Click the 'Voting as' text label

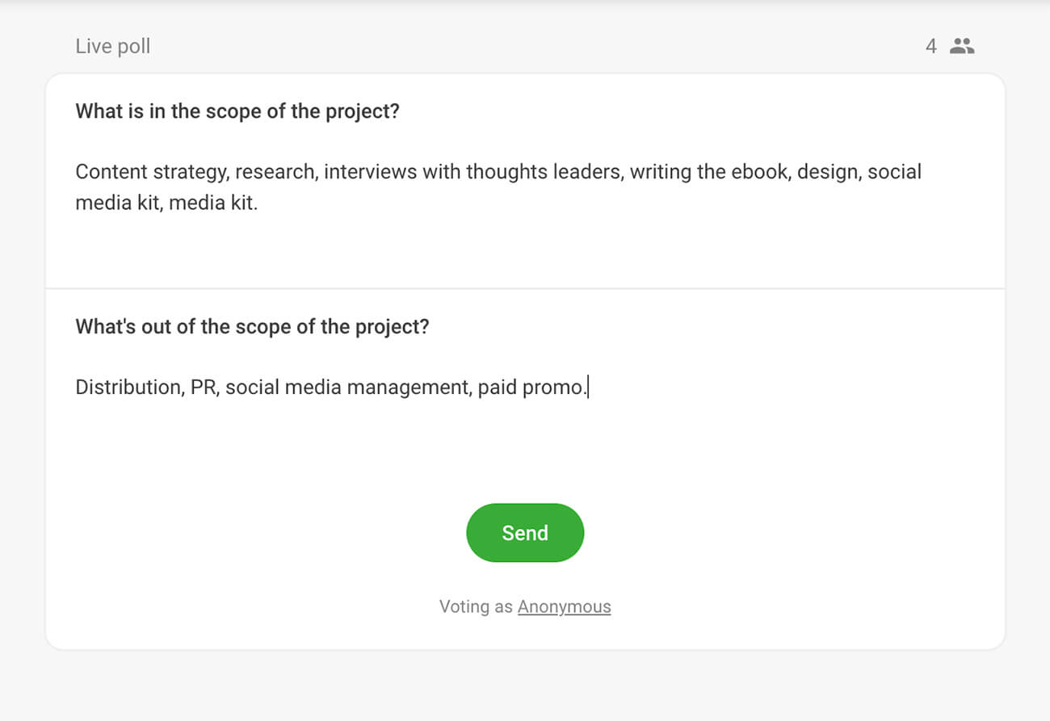click(475, 606)
